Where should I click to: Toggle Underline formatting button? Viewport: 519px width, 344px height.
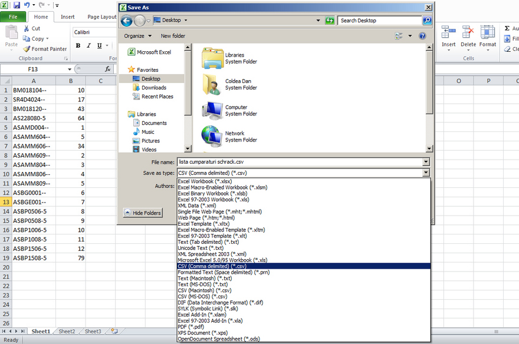pyautogui.click(x=99, y=45)
